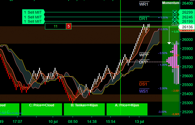Click the Momentum panel header
Viewport: 195px width, 125px height.
[171, 3]
